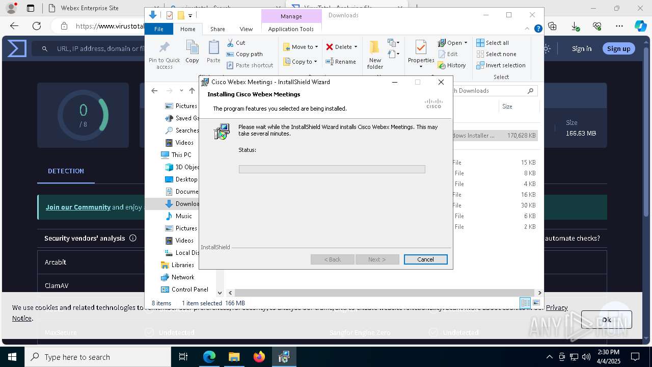Viewport: 652px width, 367px height.
Task: Select Paste shortcut in the ribbon
Action: (250, 65)
